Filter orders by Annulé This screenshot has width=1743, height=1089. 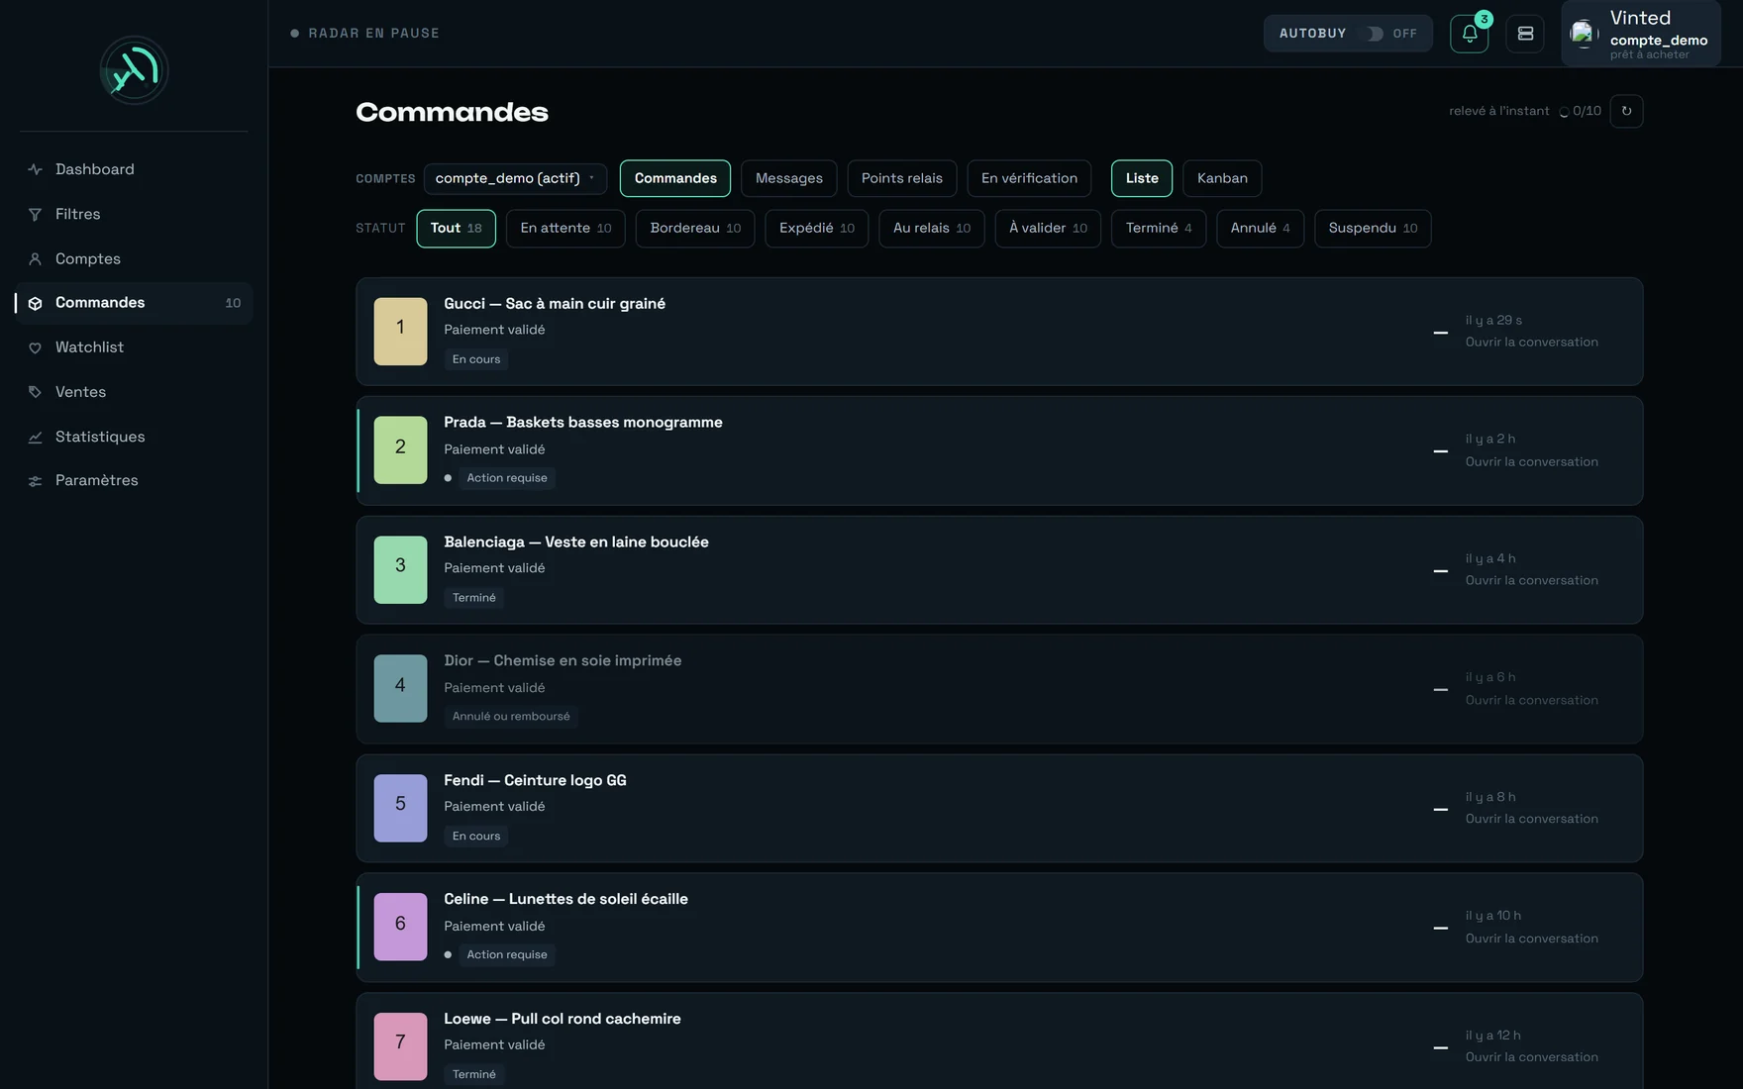tap(1261, 229)
